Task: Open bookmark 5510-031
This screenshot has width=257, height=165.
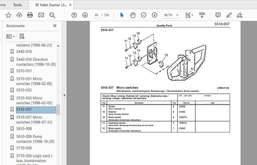Action: [24, 71]
